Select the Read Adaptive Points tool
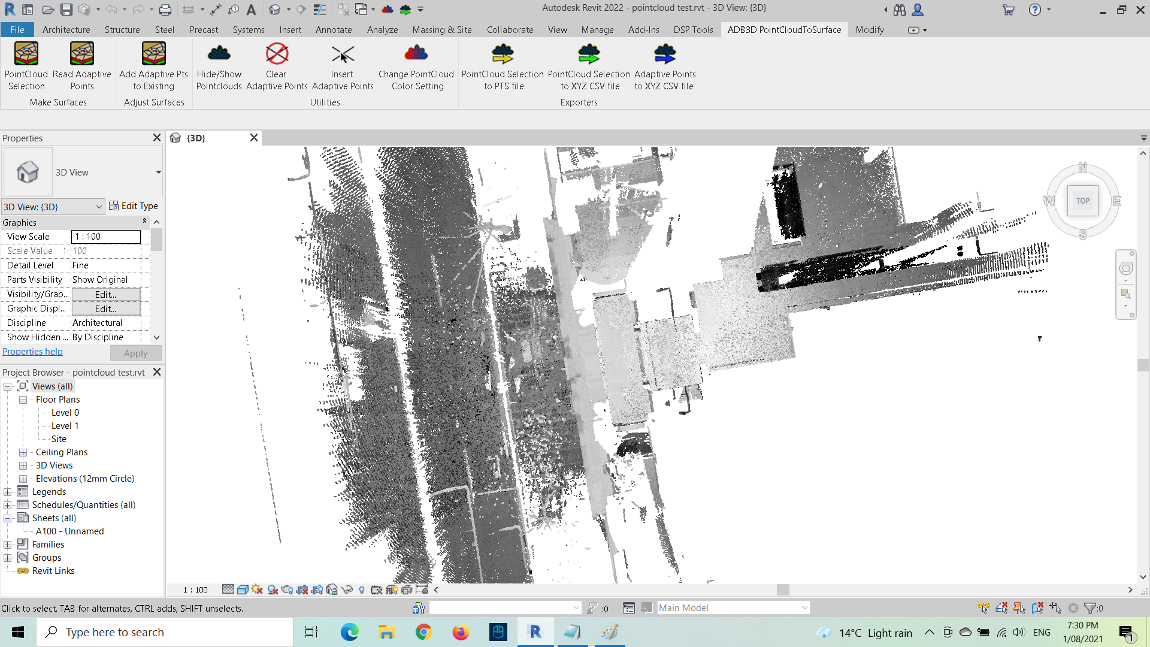The height and width of the screenshot is (647, 1150). pos(82,66)
